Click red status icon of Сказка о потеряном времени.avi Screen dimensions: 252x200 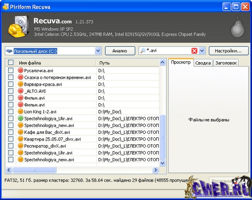pos(20,77)
